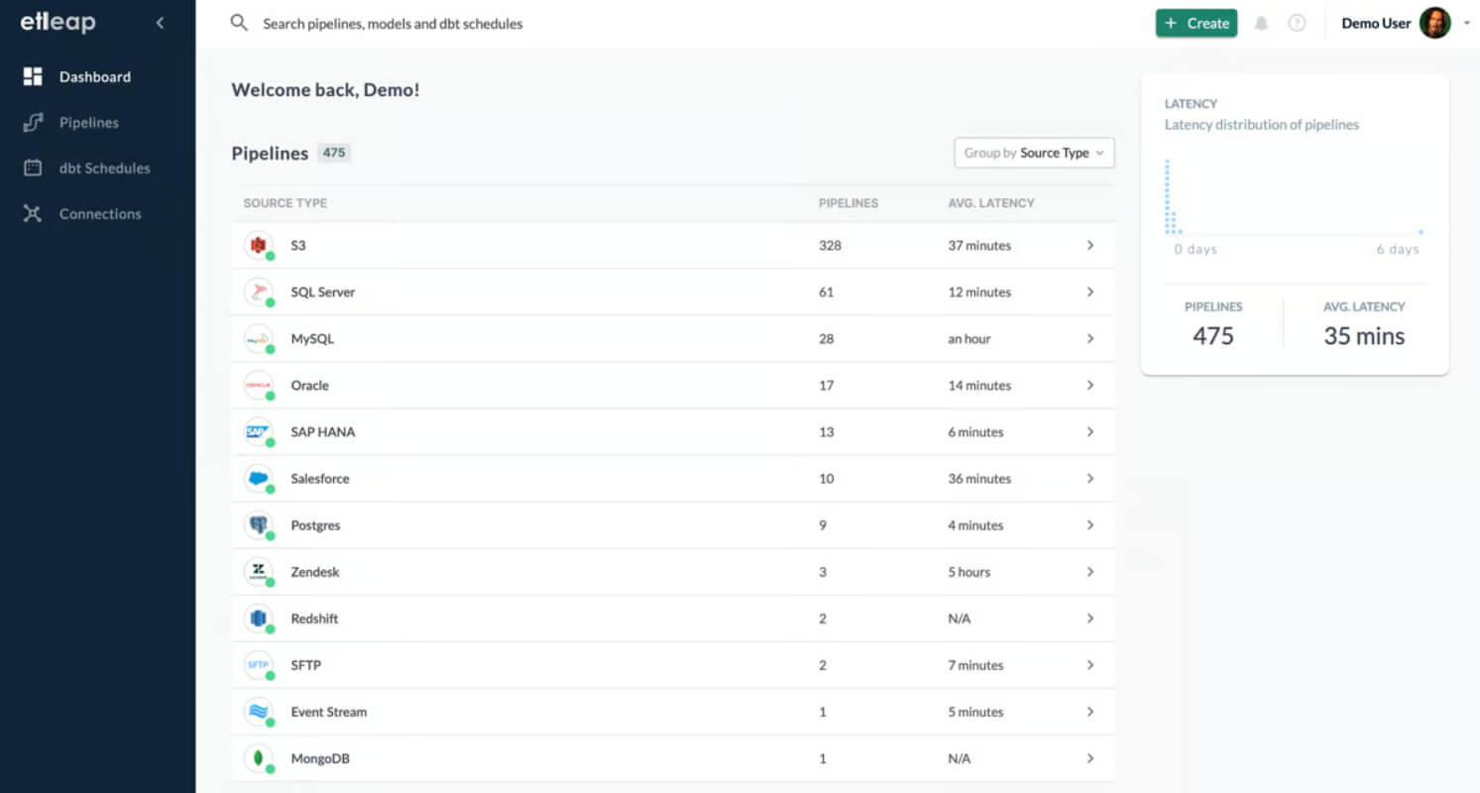Click the 35 mins avg latency value

[1364, 336]
